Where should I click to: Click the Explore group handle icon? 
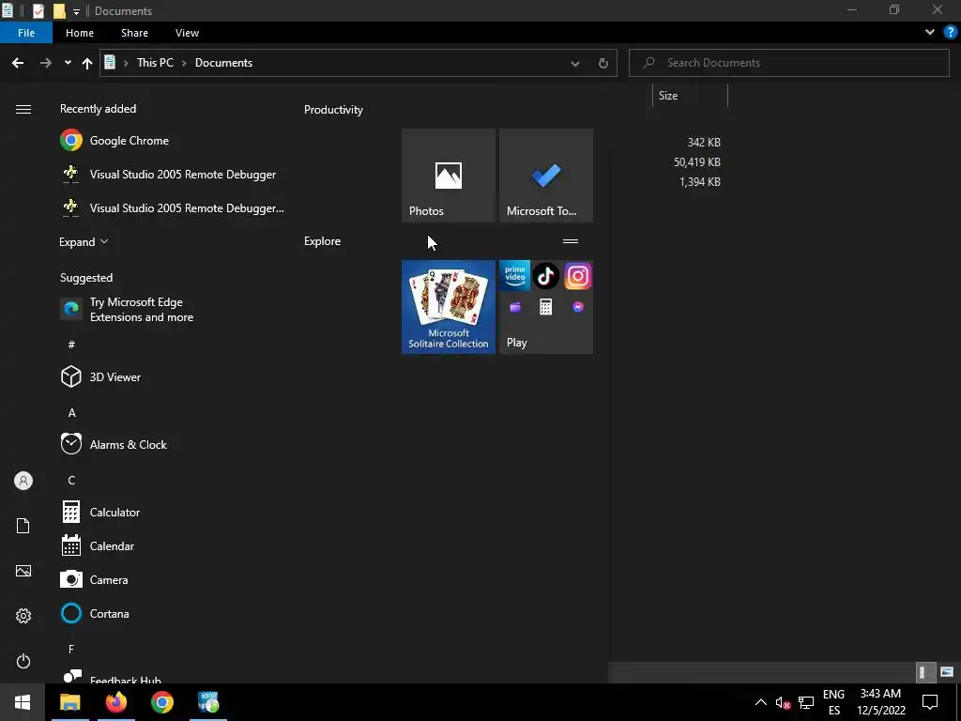point(571,241)
